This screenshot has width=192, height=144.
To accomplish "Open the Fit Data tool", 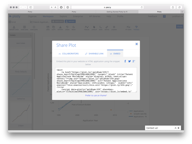I will pos(128,28).
